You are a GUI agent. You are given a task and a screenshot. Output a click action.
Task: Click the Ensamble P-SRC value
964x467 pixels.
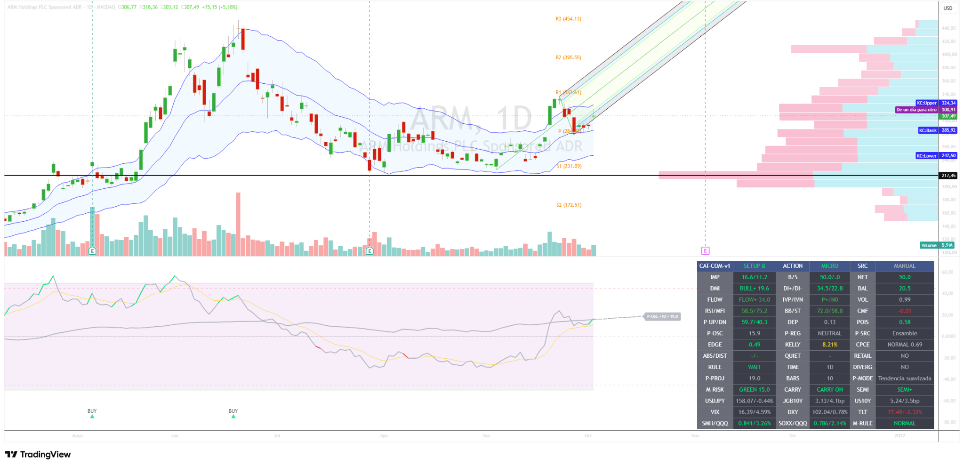(904, 333)
